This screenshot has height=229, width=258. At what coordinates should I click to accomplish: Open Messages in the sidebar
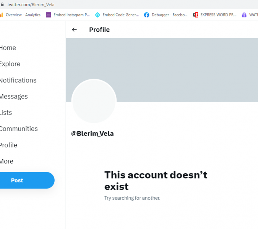point(13,97)
